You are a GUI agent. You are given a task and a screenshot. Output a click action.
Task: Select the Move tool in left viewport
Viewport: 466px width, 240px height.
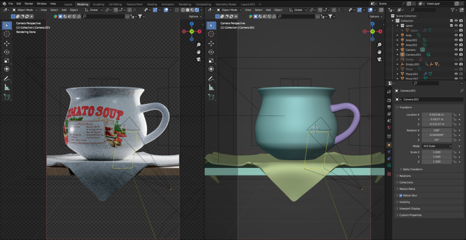(x=6, y=43)
